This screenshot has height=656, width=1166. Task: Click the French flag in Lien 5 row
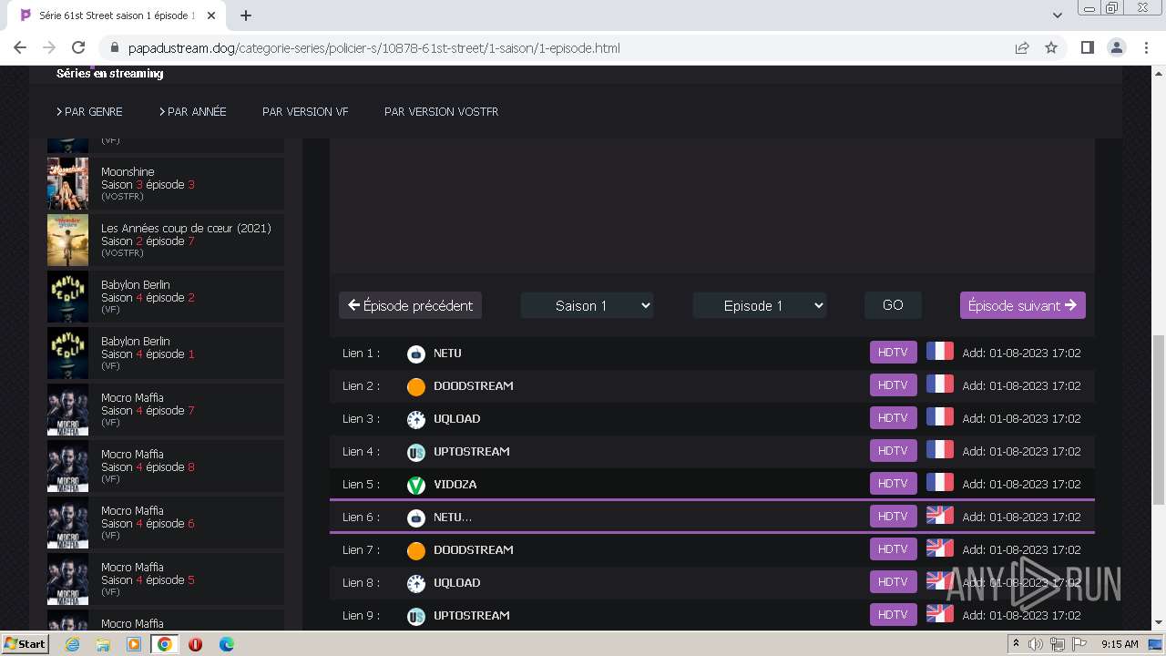pos(939,483)
